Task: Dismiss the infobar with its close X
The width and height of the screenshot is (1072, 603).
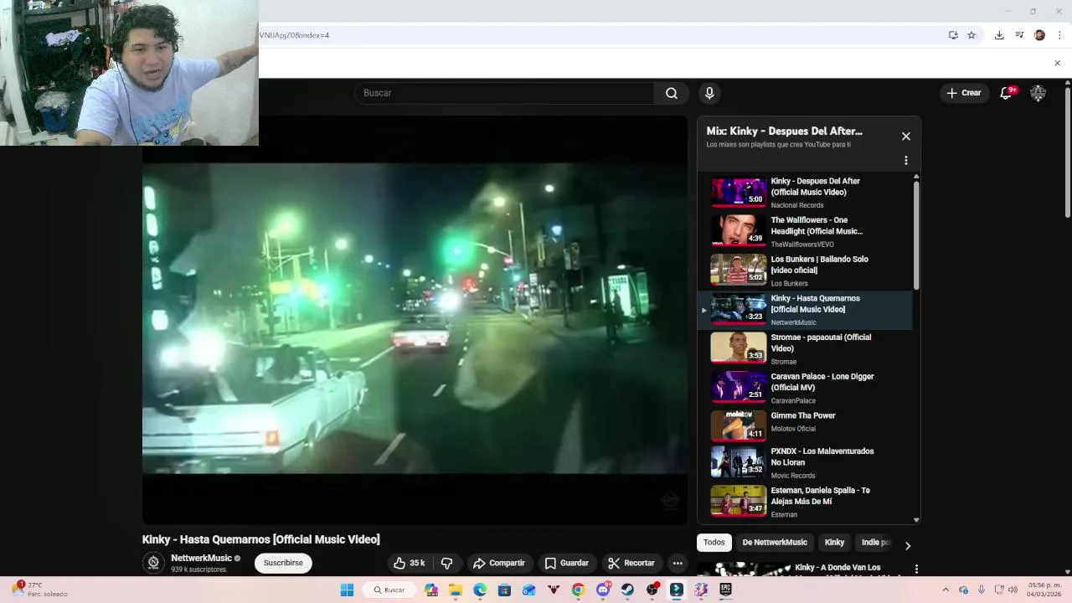Action: [1057, 63]
